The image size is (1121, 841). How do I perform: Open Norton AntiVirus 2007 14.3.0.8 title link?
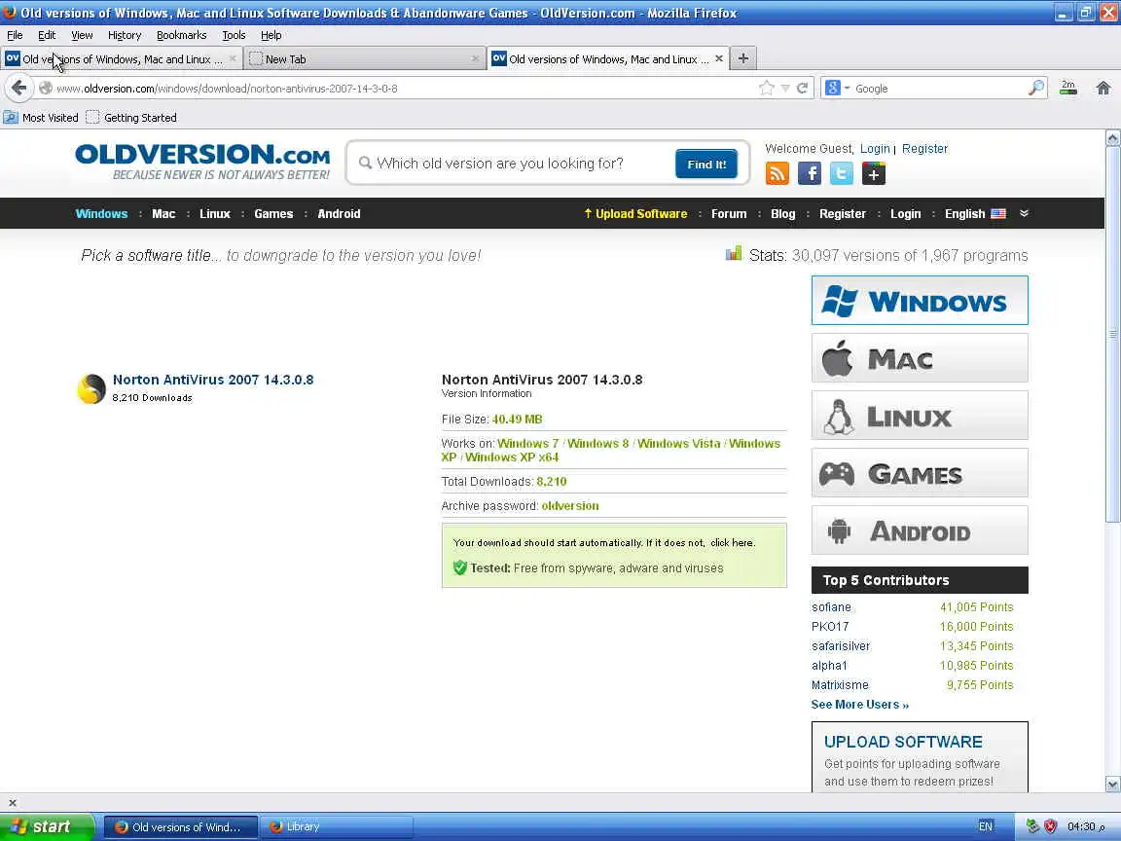pos(213,380)
